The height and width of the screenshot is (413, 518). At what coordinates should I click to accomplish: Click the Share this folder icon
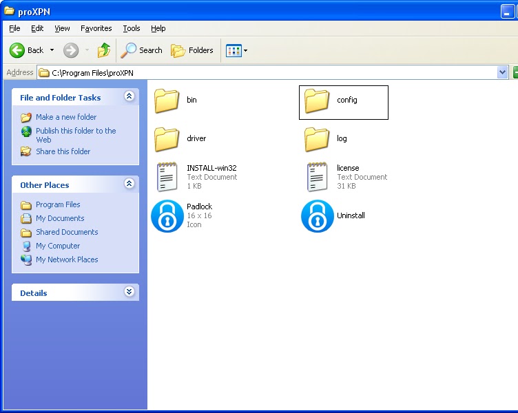click(26, 151)
